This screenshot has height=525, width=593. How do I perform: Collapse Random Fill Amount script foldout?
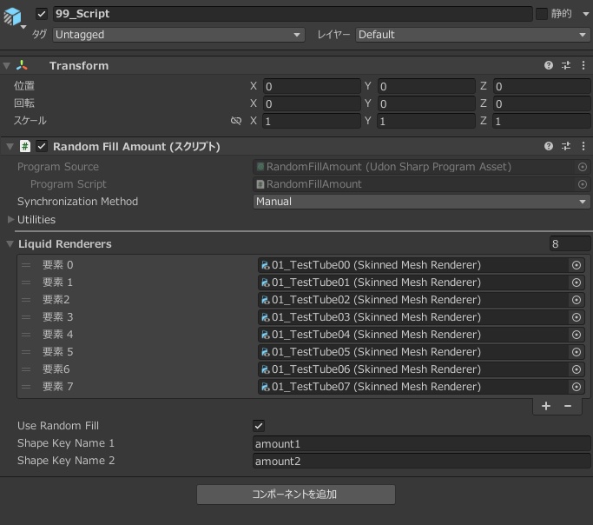coord(10,147)
